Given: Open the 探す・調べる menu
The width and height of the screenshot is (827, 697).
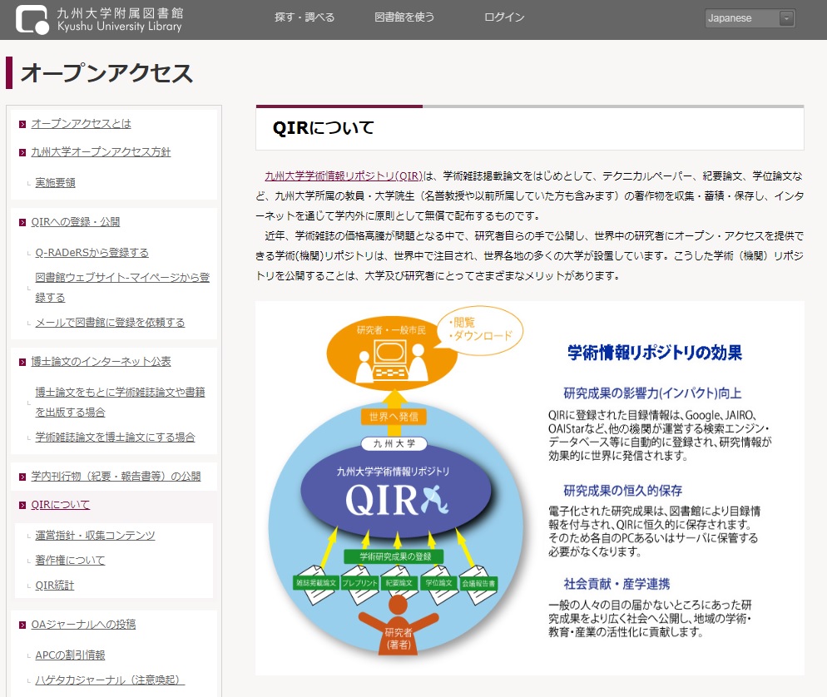Looking at the screenshot, I should pos(305,17).
